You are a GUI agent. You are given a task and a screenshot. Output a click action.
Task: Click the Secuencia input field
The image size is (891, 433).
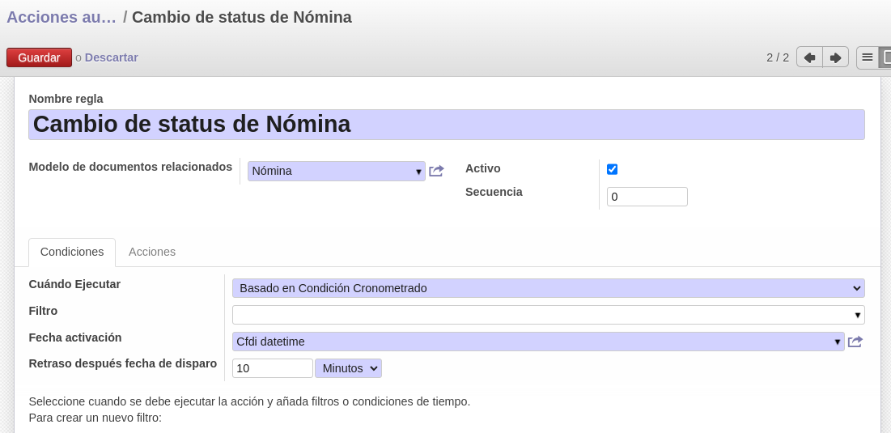647,197
